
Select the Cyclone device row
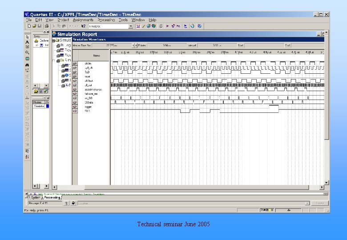click(x=41, y=40)
